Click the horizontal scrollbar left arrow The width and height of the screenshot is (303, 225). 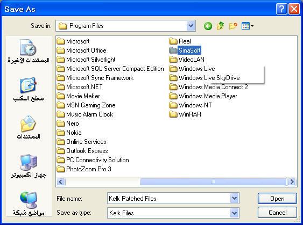[61, 182]
